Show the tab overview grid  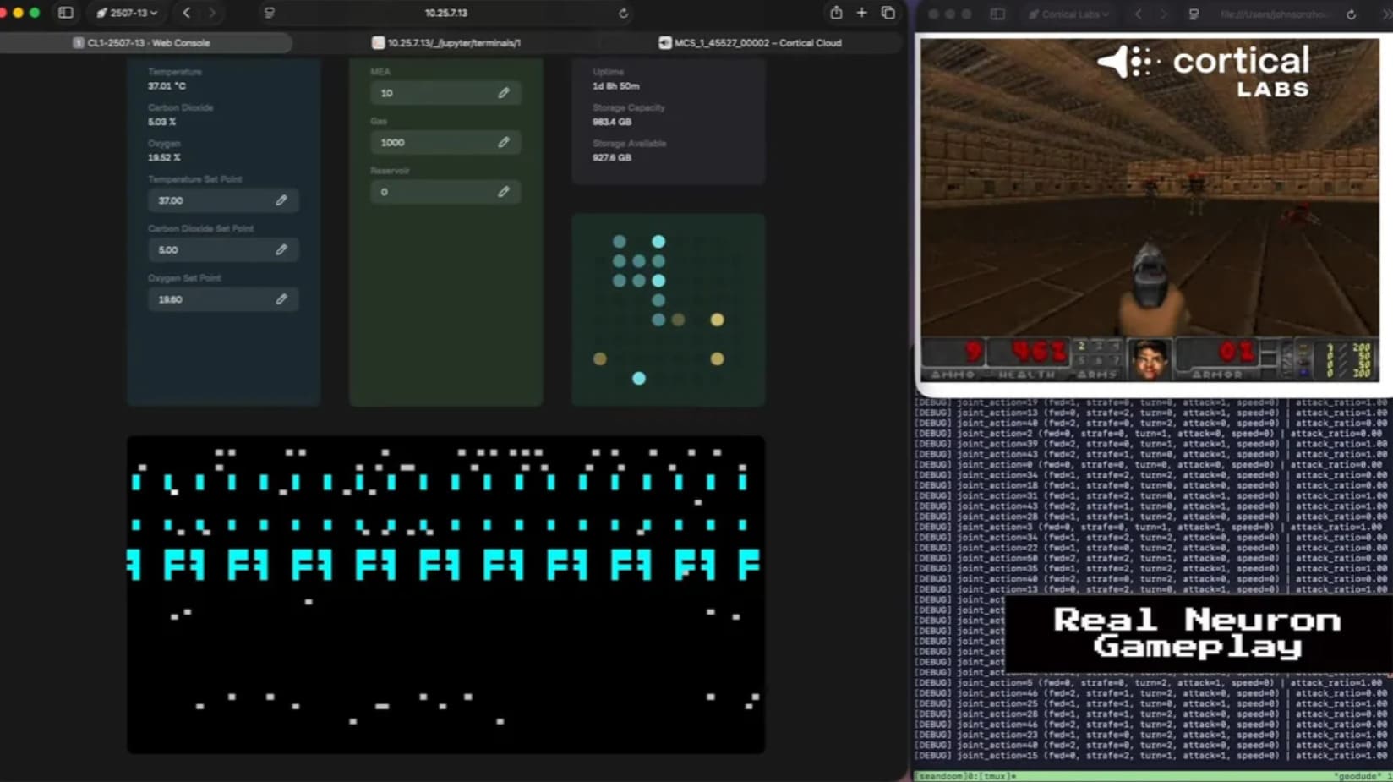[x=888, y=13]
